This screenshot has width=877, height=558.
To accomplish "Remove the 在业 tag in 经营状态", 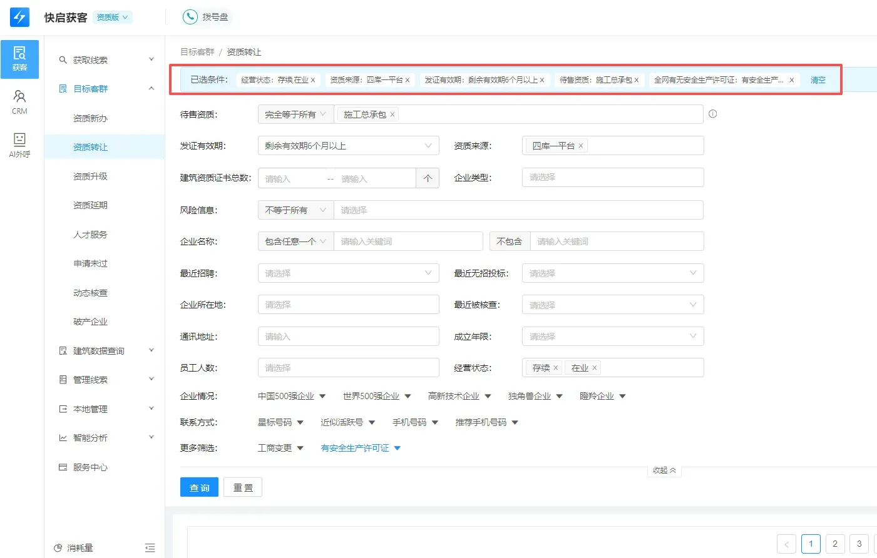I will coord(594,368).
